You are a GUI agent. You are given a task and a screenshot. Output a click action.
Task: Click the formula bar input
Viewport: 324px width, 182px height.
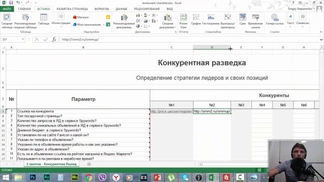click(189, 39)
